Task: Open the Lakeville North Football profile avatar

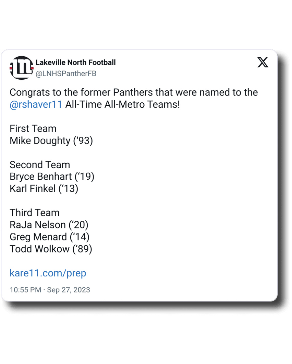Action: [x=21, y=68]
